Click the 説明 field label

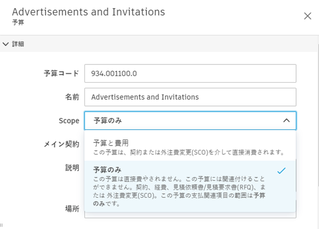click(72, 168)
